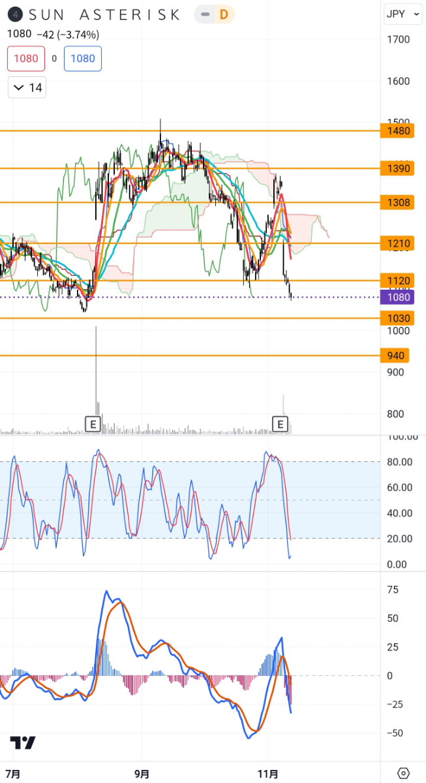Select the purple 1080 current price label
This screenshot has width=426, height=783.
397,297
